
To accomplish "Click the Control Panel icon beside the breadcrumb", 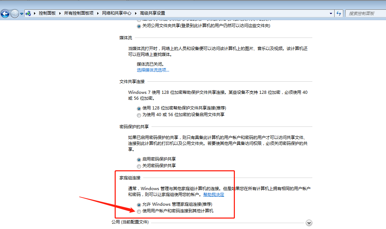I will point(28,13).
